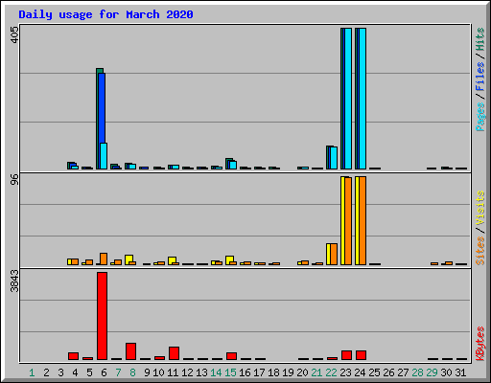Click the 'Daily usage for March 2020' title
The height and width of the screenshot is (383, 491).
coord(105,14)
